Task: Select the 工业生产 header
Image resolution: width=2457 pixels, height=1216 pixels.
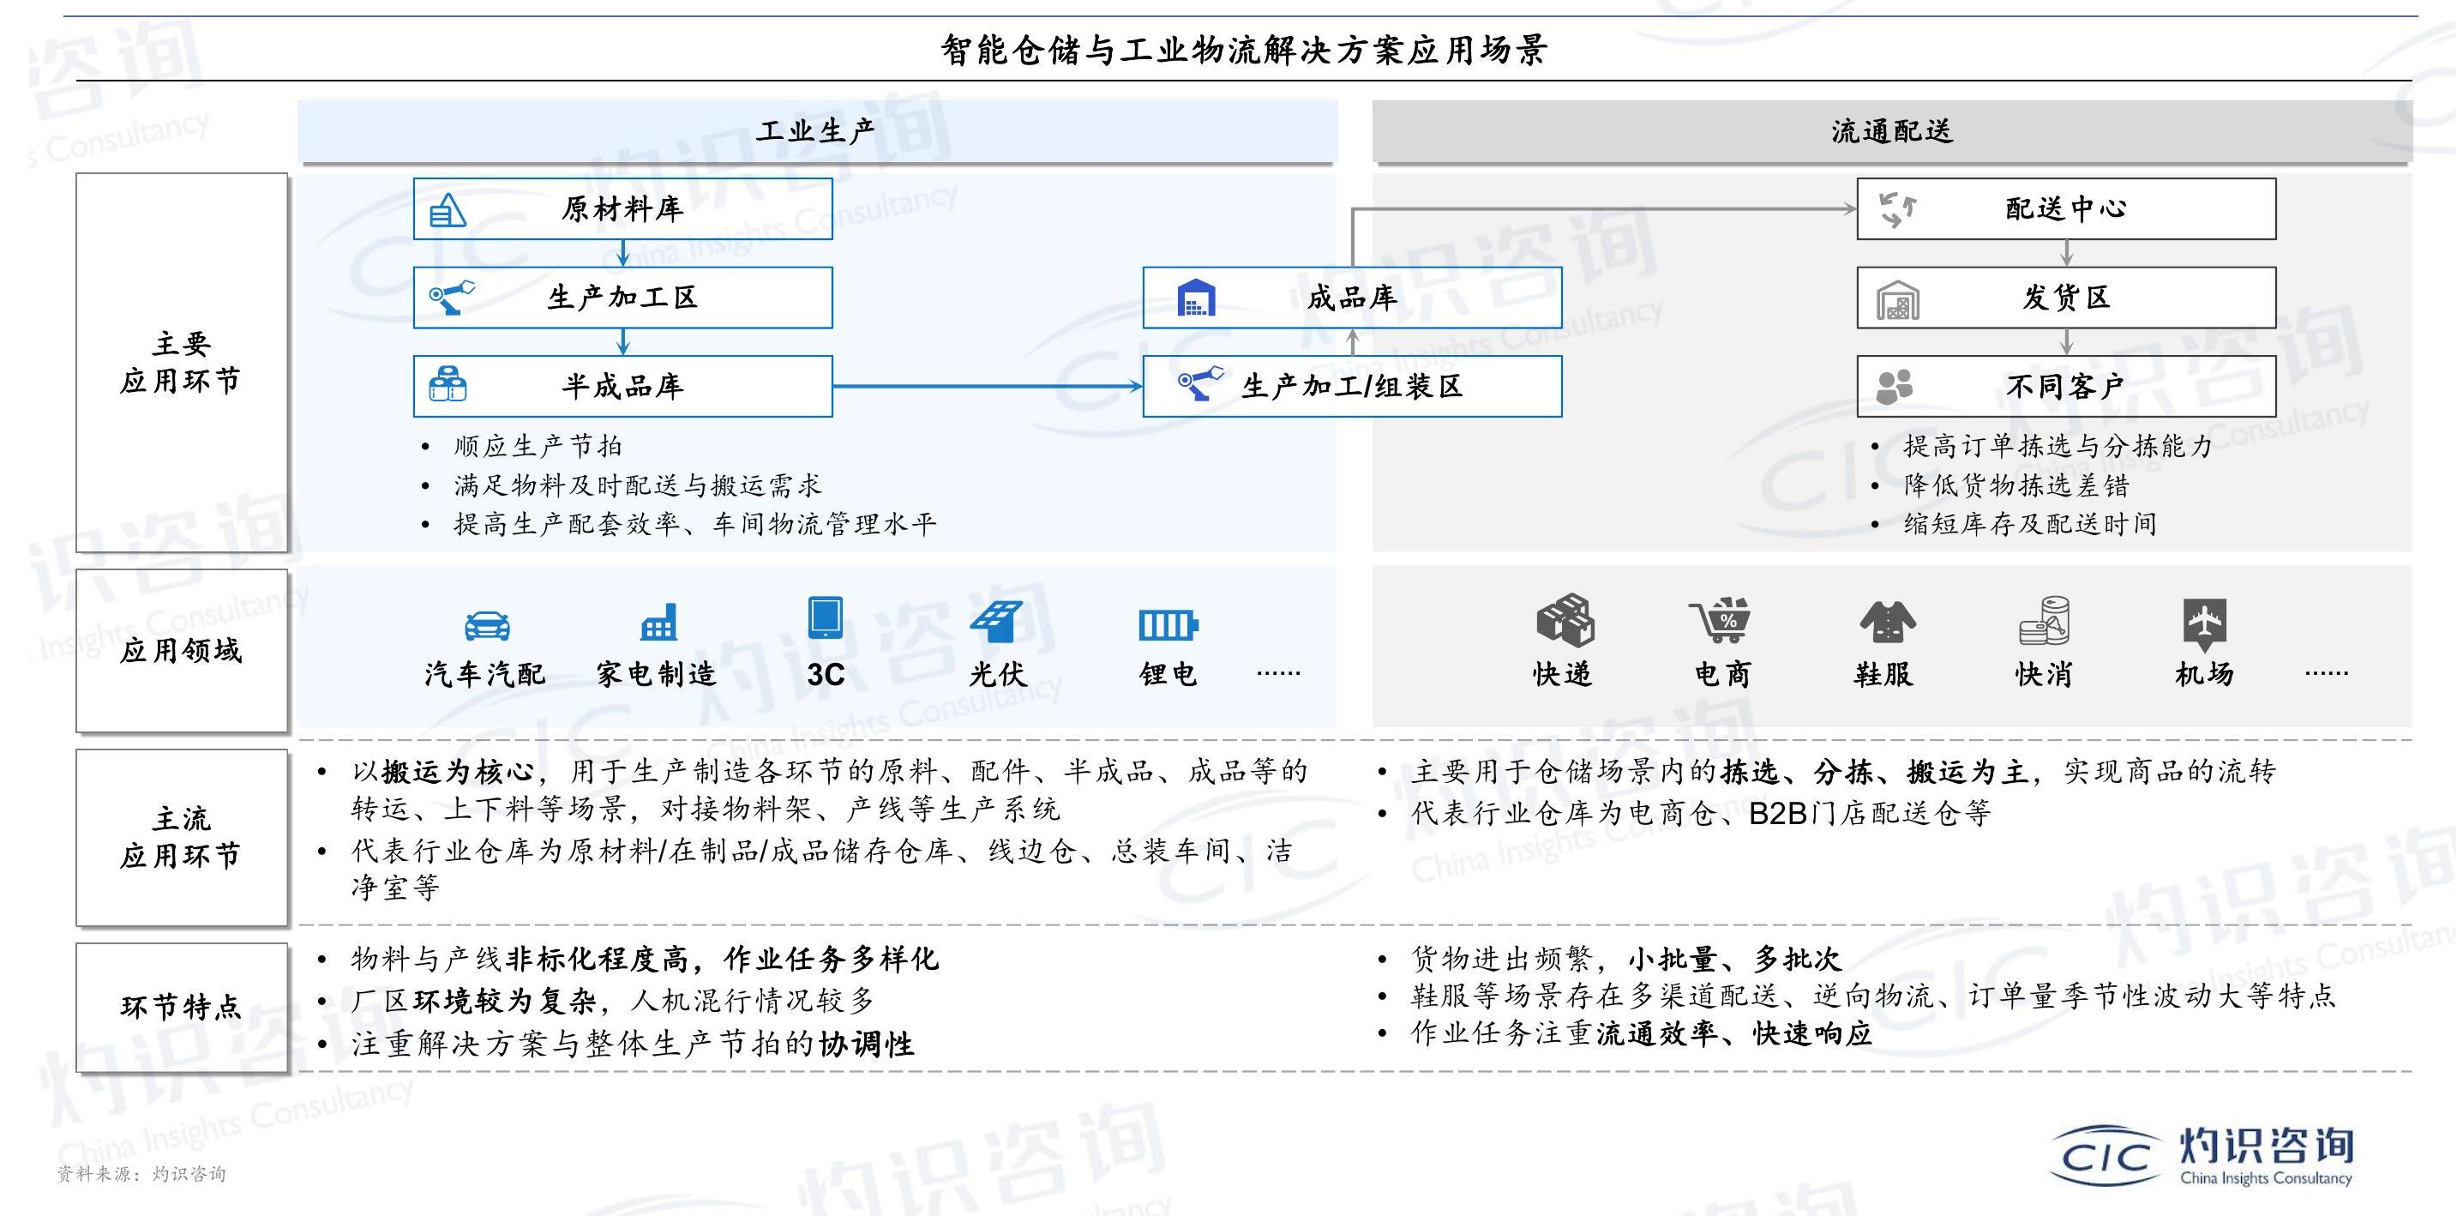Action: point(817,131)
